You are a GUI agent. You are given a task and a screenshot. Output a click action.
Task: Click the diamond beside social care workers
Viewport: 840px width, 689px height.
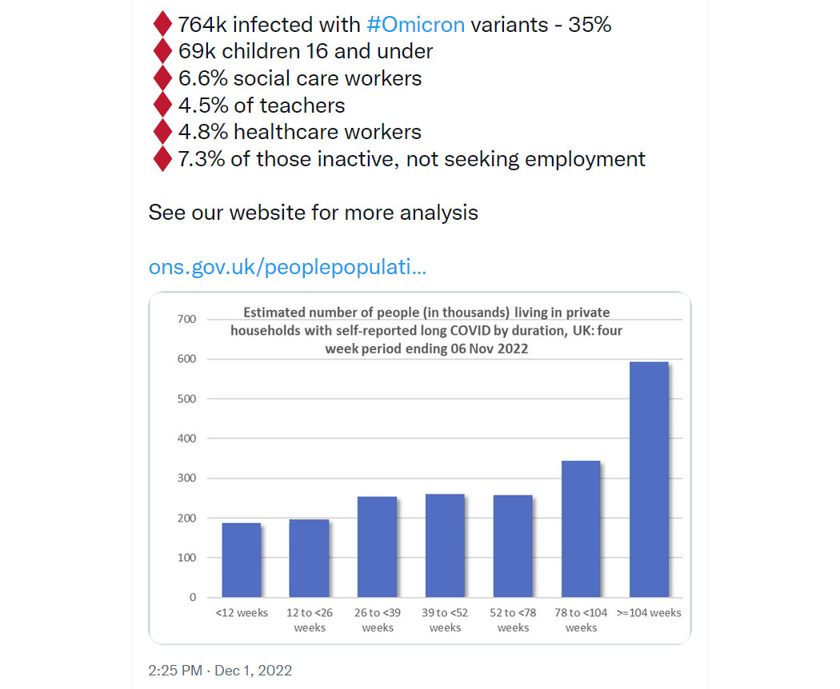point(162,78)
